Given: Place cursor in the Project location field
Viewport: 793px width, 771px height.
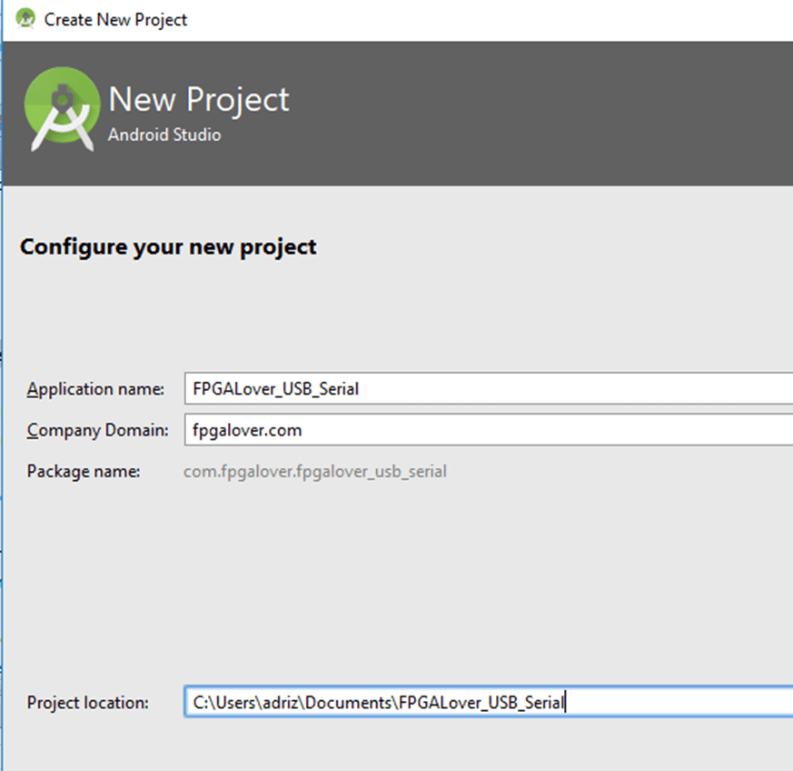Looking at the screenshot, I should (409, 702).
